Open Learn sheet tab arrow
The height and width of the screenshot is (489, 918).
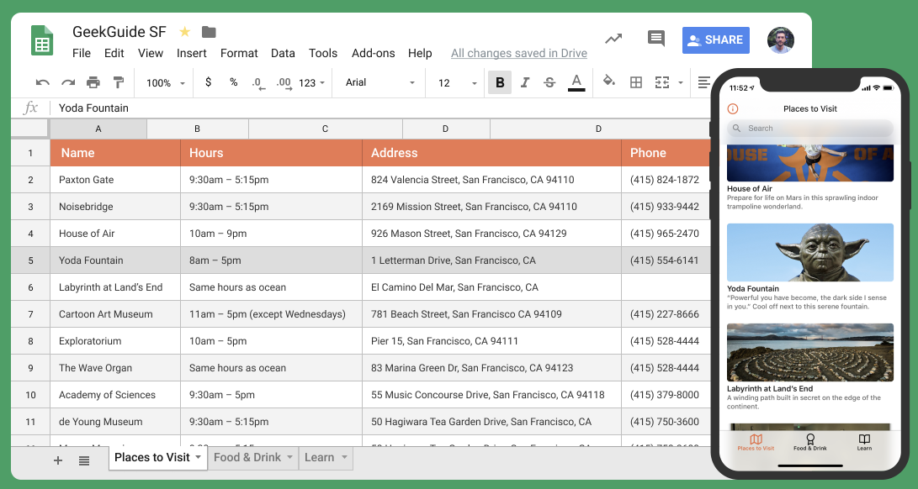pos(344,457)
